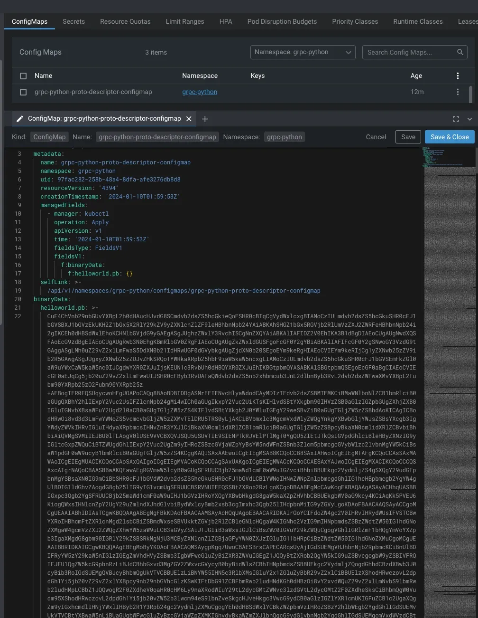Open the table header column options menu
Viewport: 478px width, 618px height.
pyautogui.click(x=458, y=76)
